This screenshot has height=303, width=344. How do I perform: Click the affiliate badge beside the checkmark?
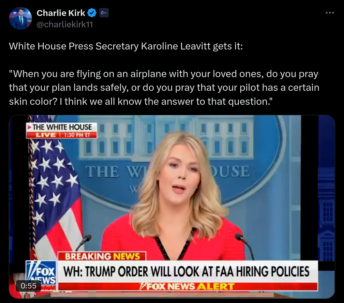(104, 13)
